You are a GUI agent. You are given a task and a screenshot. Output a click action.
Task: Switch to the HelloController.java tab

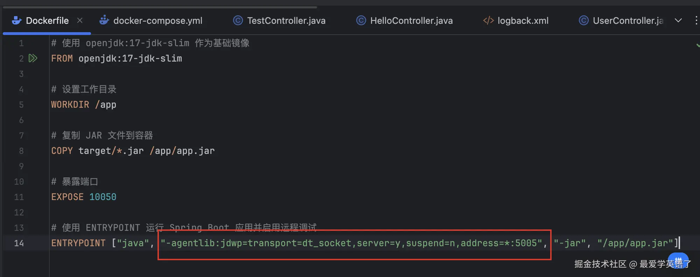(405, 20)
